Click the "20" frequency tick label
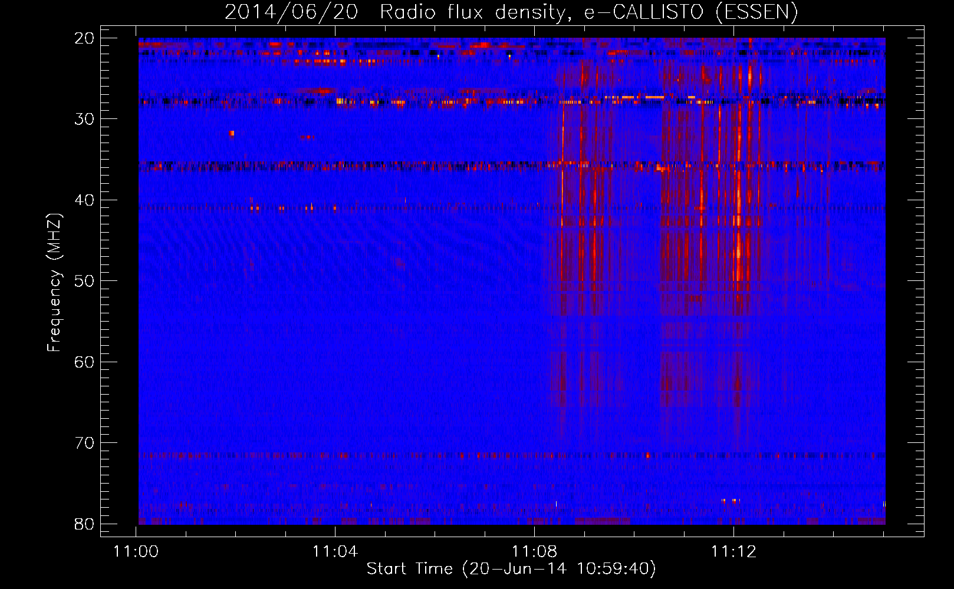The height and width of the screenshot is (589, 954). pos(84,38)
